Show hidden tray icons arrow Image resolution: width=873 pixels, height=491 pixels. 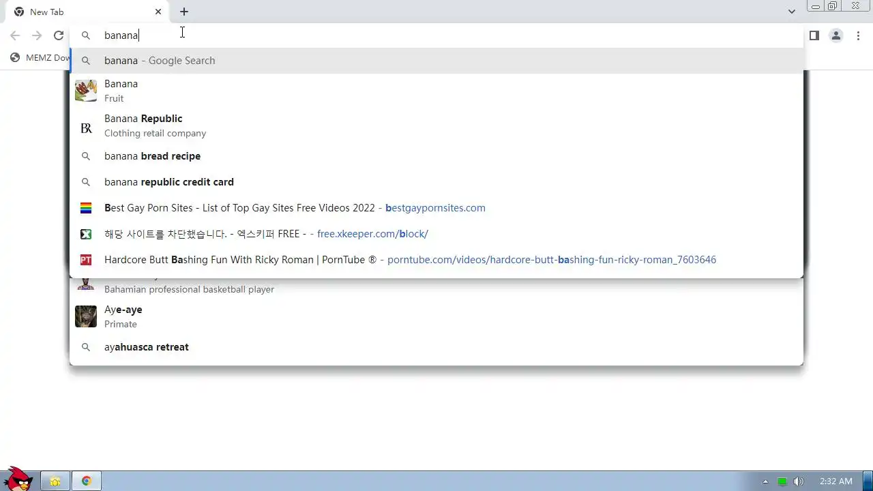(x=765, y=481)
